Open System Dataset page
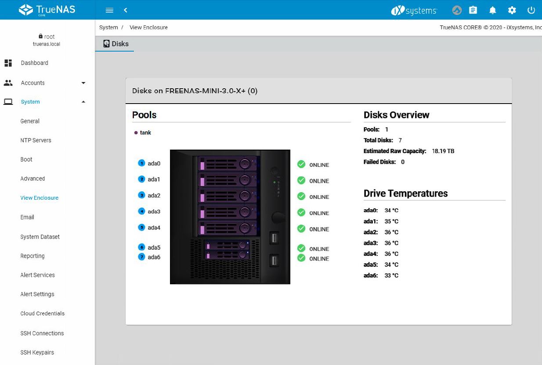 click(40, 237)
